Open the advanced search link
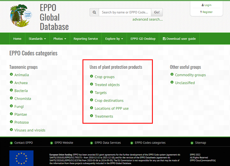The width and height of the screenshot is (230, 166). pyautogui.click(x=148, y=19)
